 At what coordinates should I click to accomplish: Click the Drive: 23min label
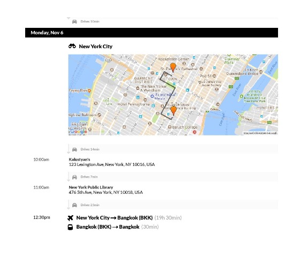point(90,205)
